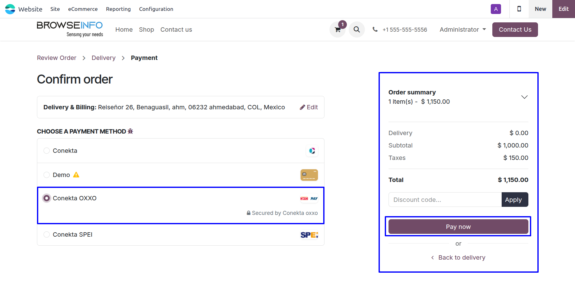This screenshot has height=300, width=575.
Task: Apply the discount code
Action: click(x=515, y=200)
